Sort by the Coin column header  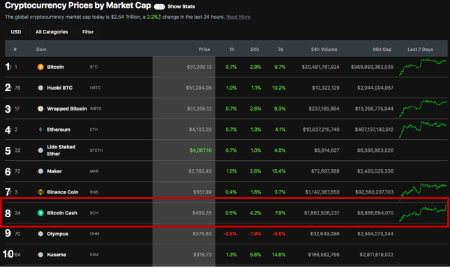point(41,49)
